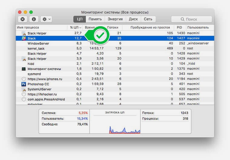Click the force quit process stop button
Screen dimensions: 230x160
coord(23,19)
